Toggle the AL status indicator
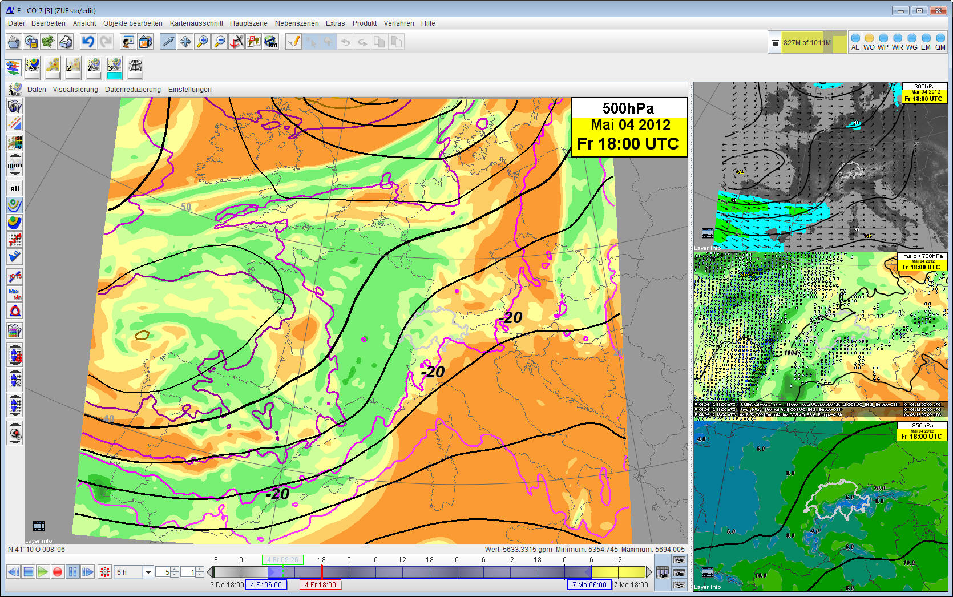The image size is (953, 597). point(855,39)
